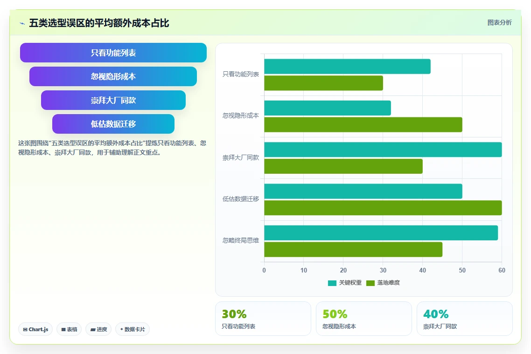
Task: Select the 忽视隐形成本 funnel bar
Action: tap(113, 76)
